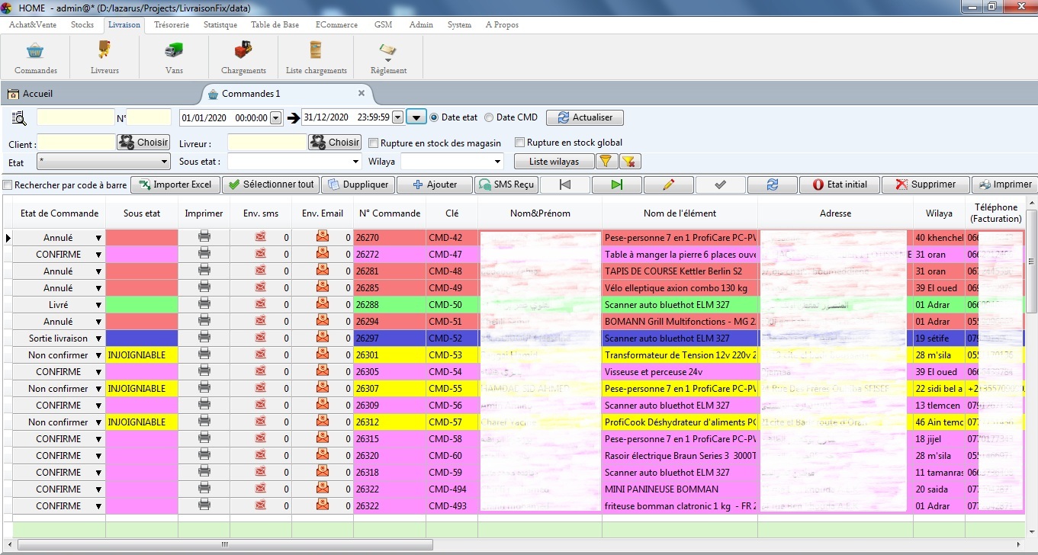The image size is (1038, 555).
Task: Click the Chargements forklift icon
Action: [243, 51]
